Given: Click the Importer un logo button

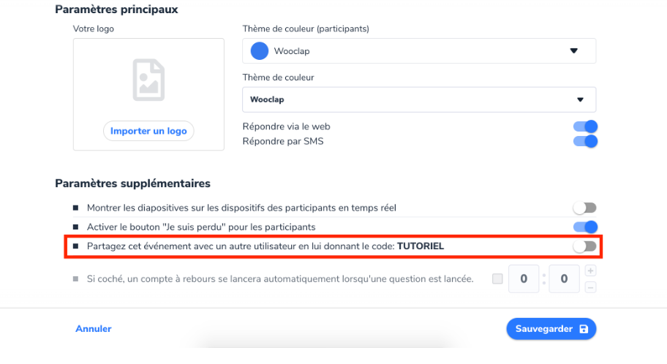Looking at the screenshot, I should [148, 131].
